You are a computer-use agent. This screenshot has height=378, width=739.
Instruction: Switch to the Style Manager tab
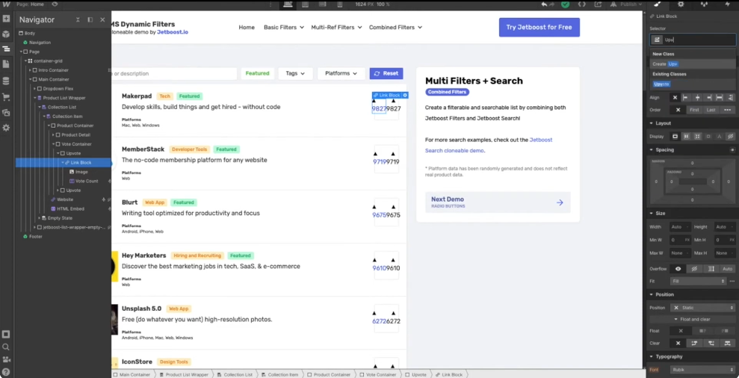click(x=704, y=4)
